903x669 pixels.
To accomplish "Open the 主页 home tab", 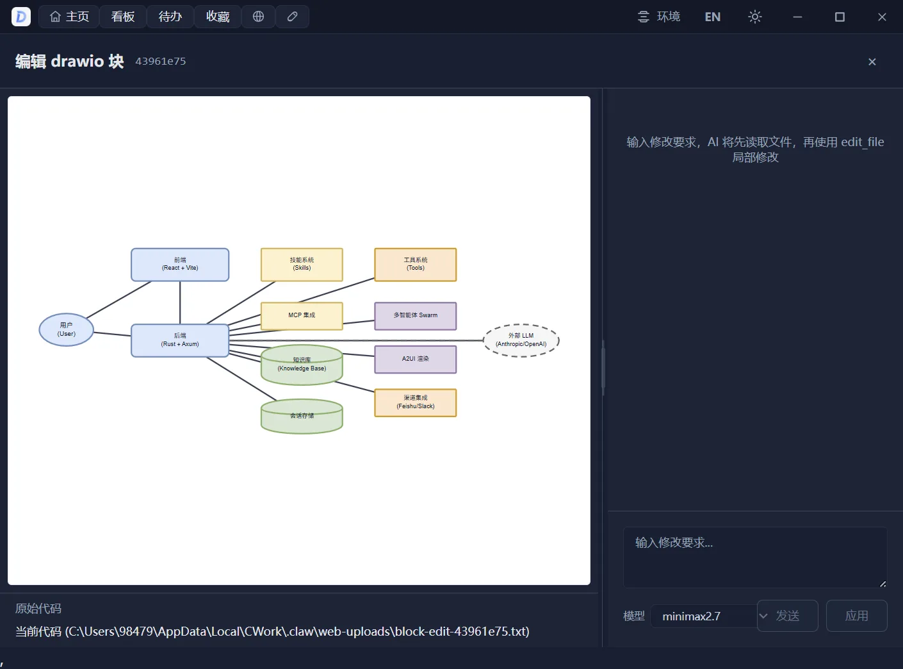I will [69, 17].
